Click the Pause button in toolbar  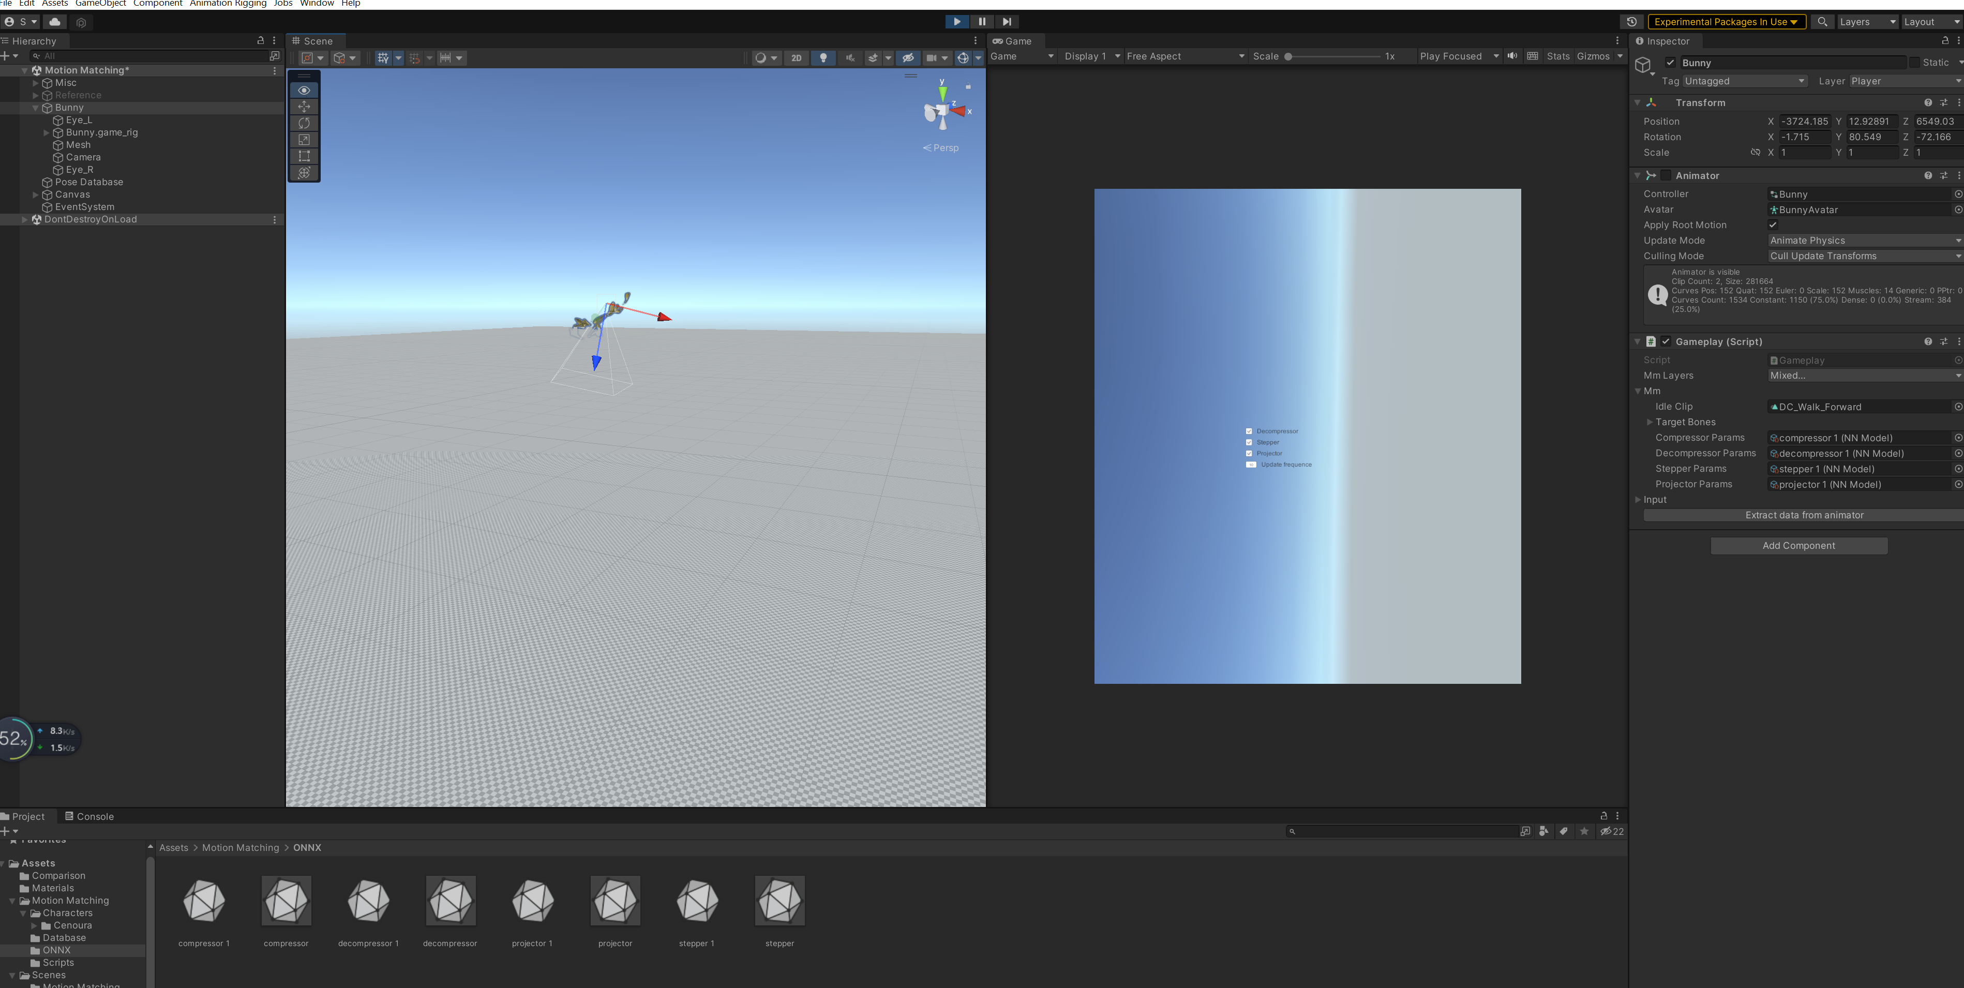982,21
